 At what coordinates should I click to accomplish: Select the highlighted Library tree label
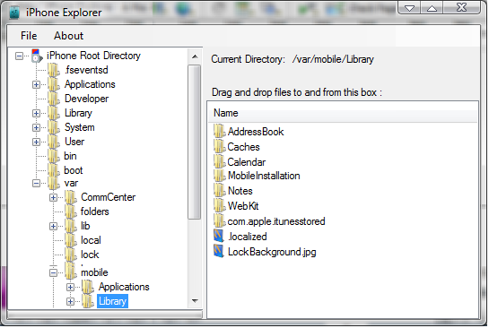[x=112, y=301]
